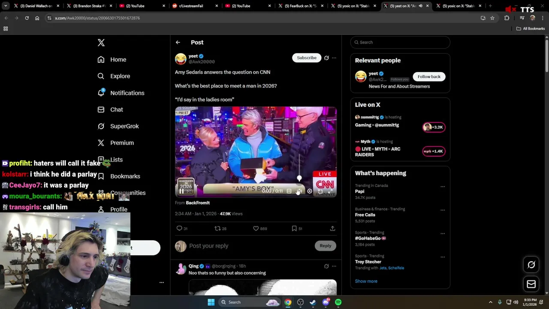Open Premium in the sidebar

click(116, 143)
